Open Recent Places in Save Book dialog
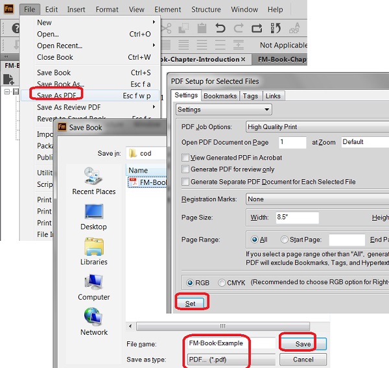This screenshot has height=368, width=389. pyautogui.click(x=94, y=181)
